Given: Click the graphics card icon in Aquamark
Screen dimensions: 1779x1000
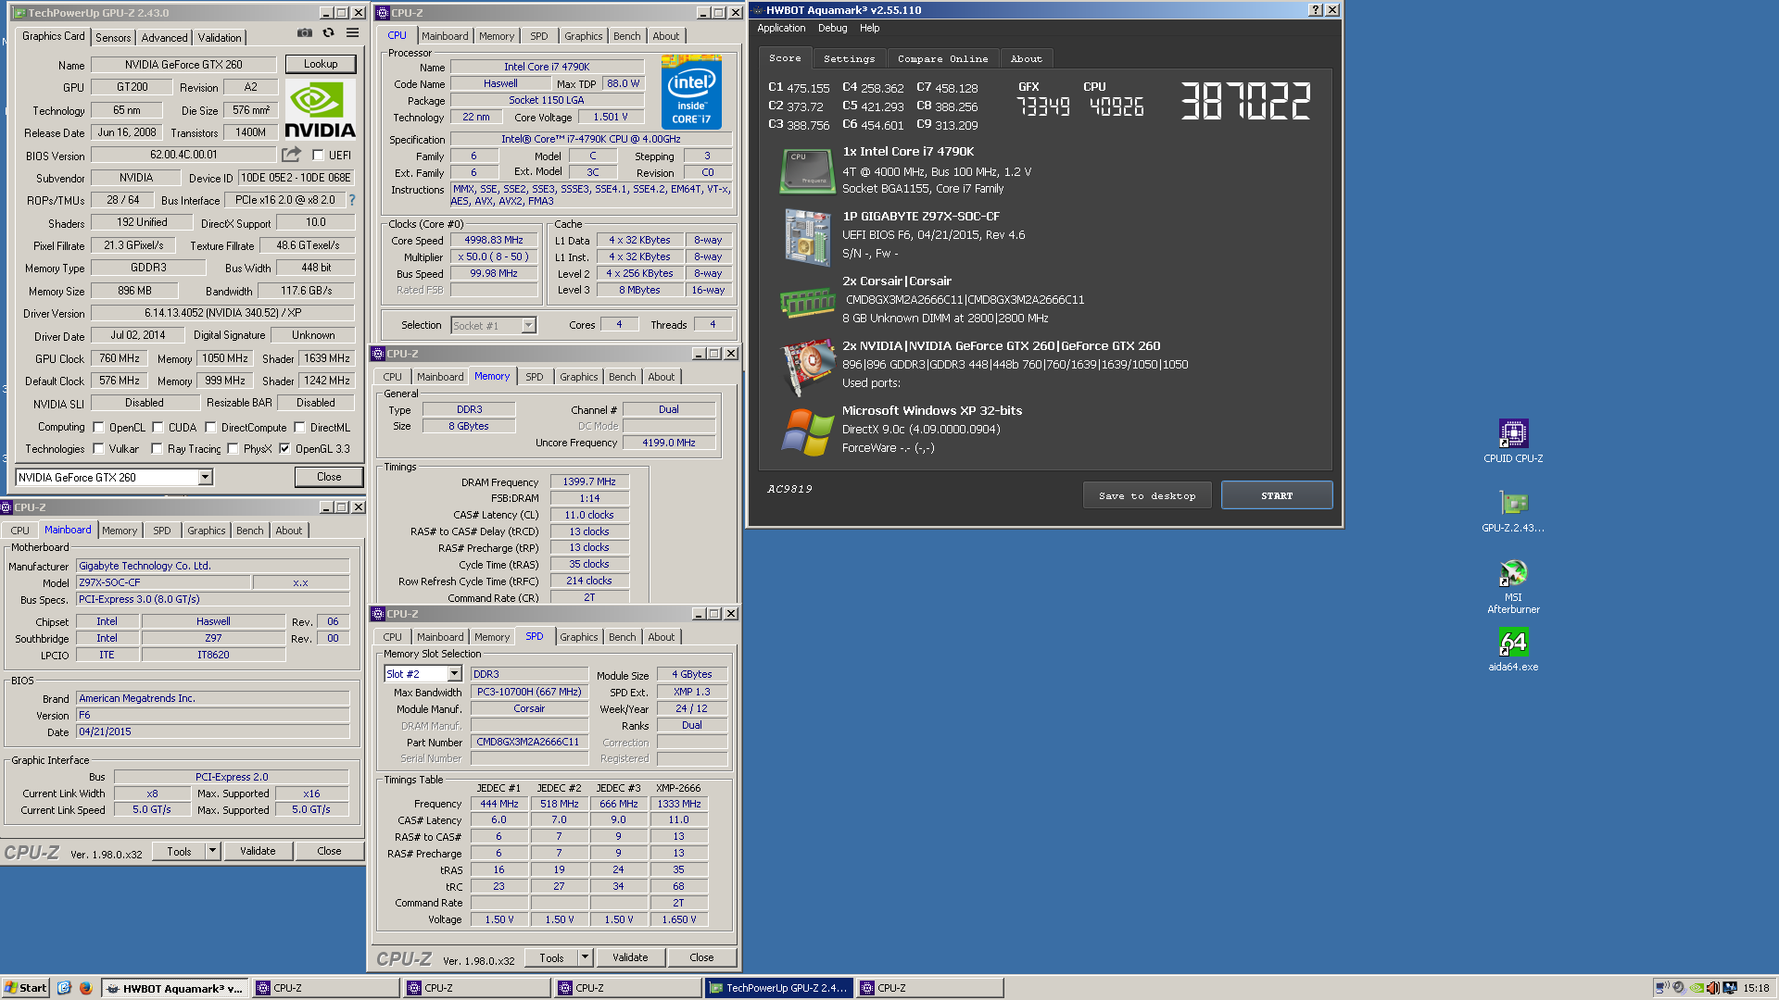Looking at the screenshot, I should 807,367.
